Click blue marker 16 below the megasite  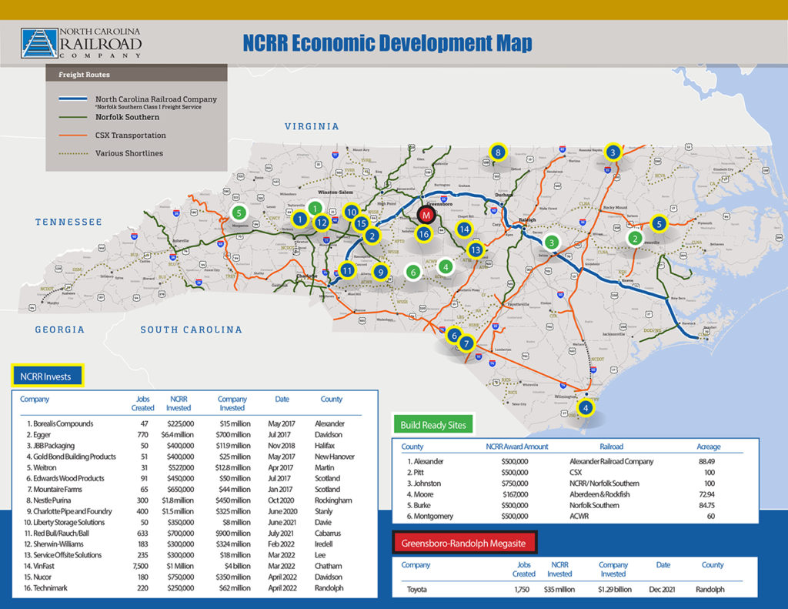[x=423, y=234]
